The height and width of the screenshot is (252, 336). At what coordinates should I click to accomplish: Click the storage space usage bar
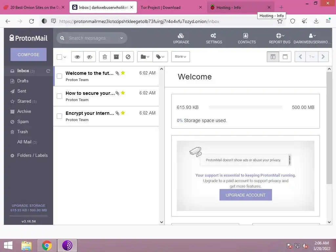point(245,107)
